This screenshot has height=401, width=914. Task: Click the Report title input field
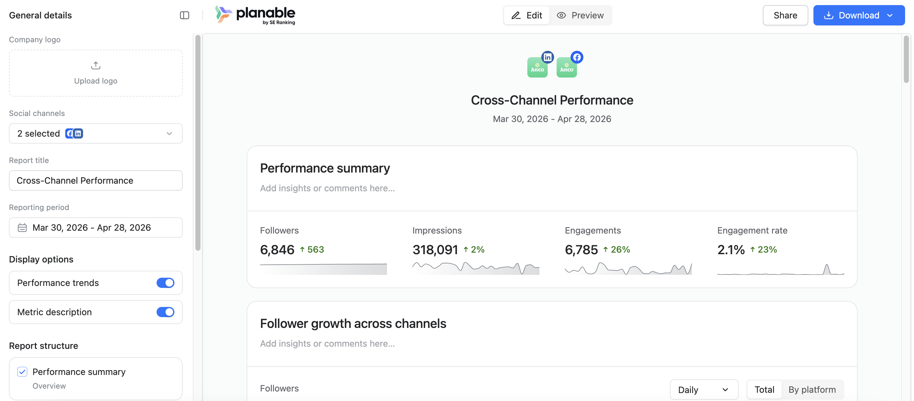pyautogui.click(x=96, y=181)
